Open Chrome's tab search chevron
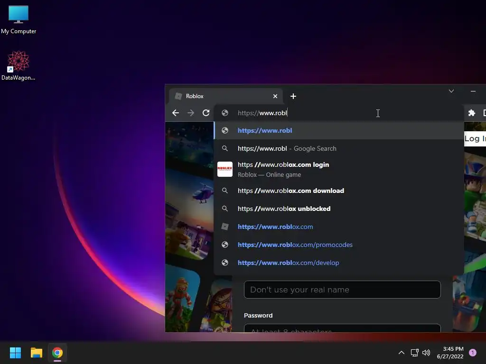486x364 pixels. (x=451, y=91)
